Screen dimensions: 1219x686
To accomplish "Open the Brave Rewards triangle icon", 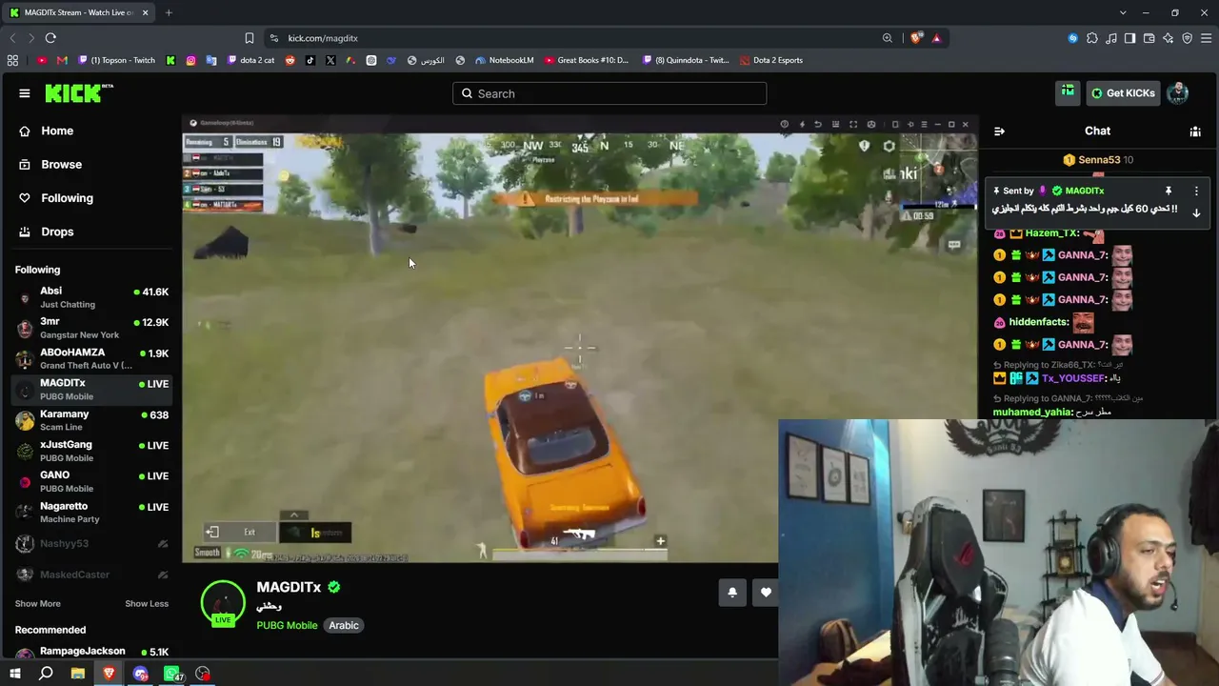I will tap(936, 38).
